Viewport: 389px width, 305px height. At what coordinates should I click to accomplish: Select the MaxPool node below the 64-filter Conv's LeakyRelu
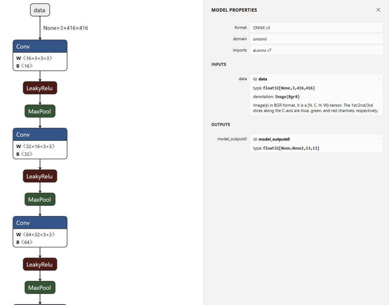tap(40, 288)
